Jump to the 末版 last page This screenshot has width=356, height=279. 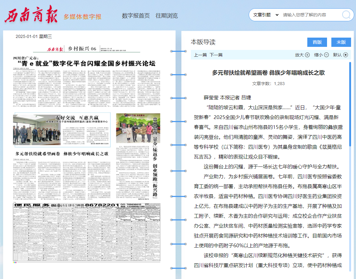click(341, 42)
